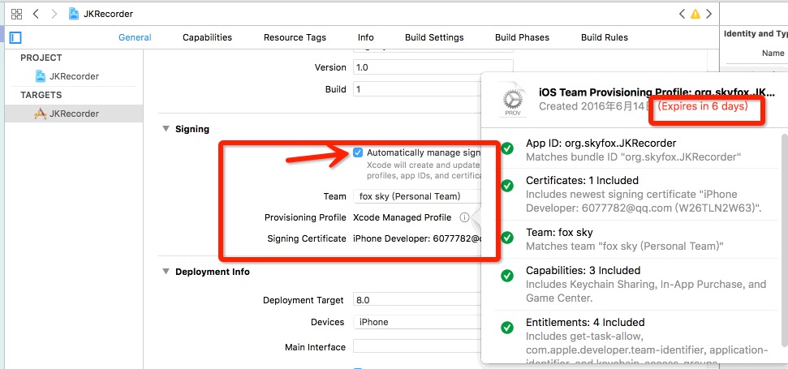Collapse the Signing section

166,129
